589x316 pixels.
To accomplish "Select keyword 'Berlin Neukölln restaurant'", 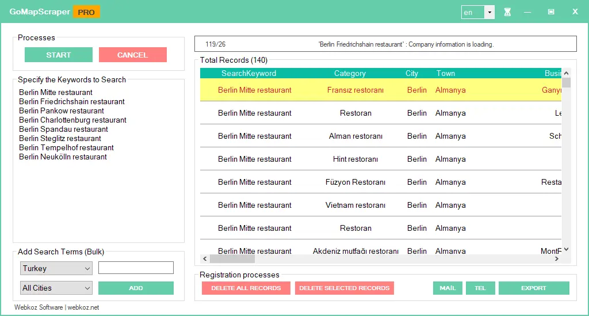I will pyautogui.click(x=63, y=157).
